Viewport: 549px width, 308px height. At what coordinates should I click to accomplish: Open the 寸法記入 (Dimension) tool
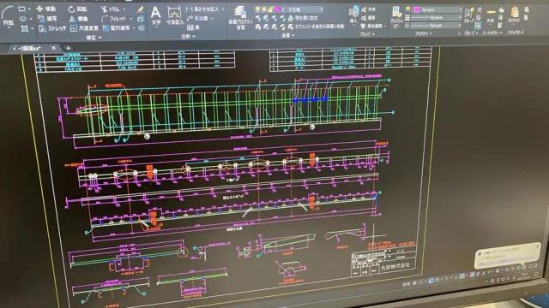coord(174,15)
